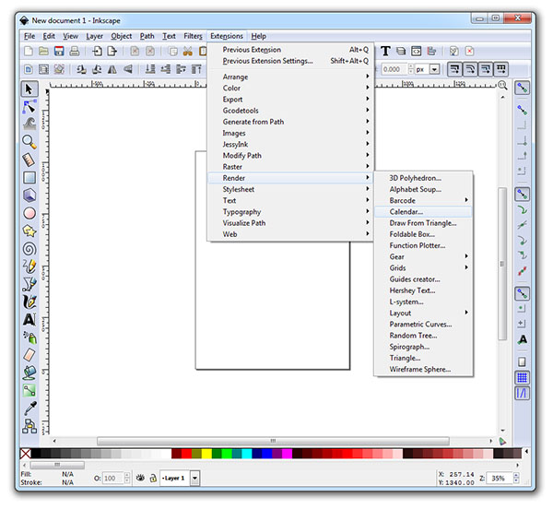
Task: Select the 3D Box tool
Action: 29,195
